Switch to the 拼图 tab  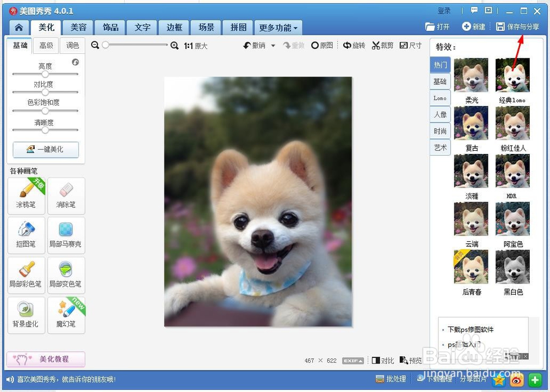pyautogui.click(x=239, y=27)
